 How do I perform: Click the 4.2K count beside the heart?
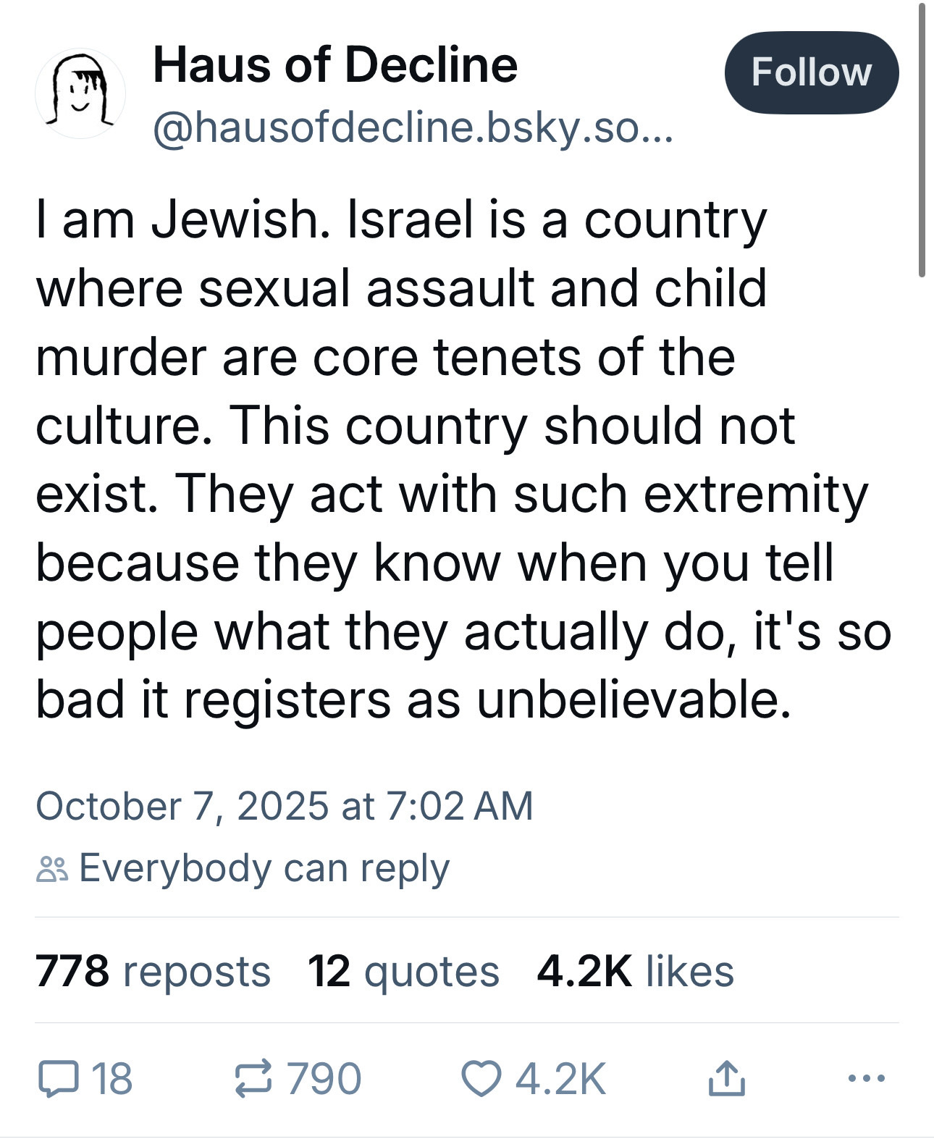pos(560,1079)
